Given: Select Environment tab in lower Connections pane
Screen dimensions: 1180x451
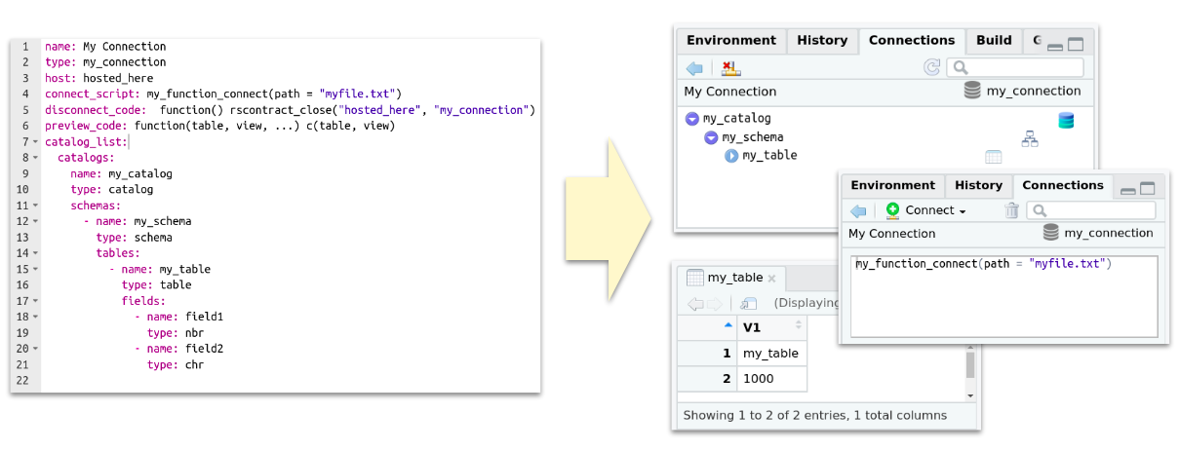Looking at the screenshot, I should [x=892, y=185].
